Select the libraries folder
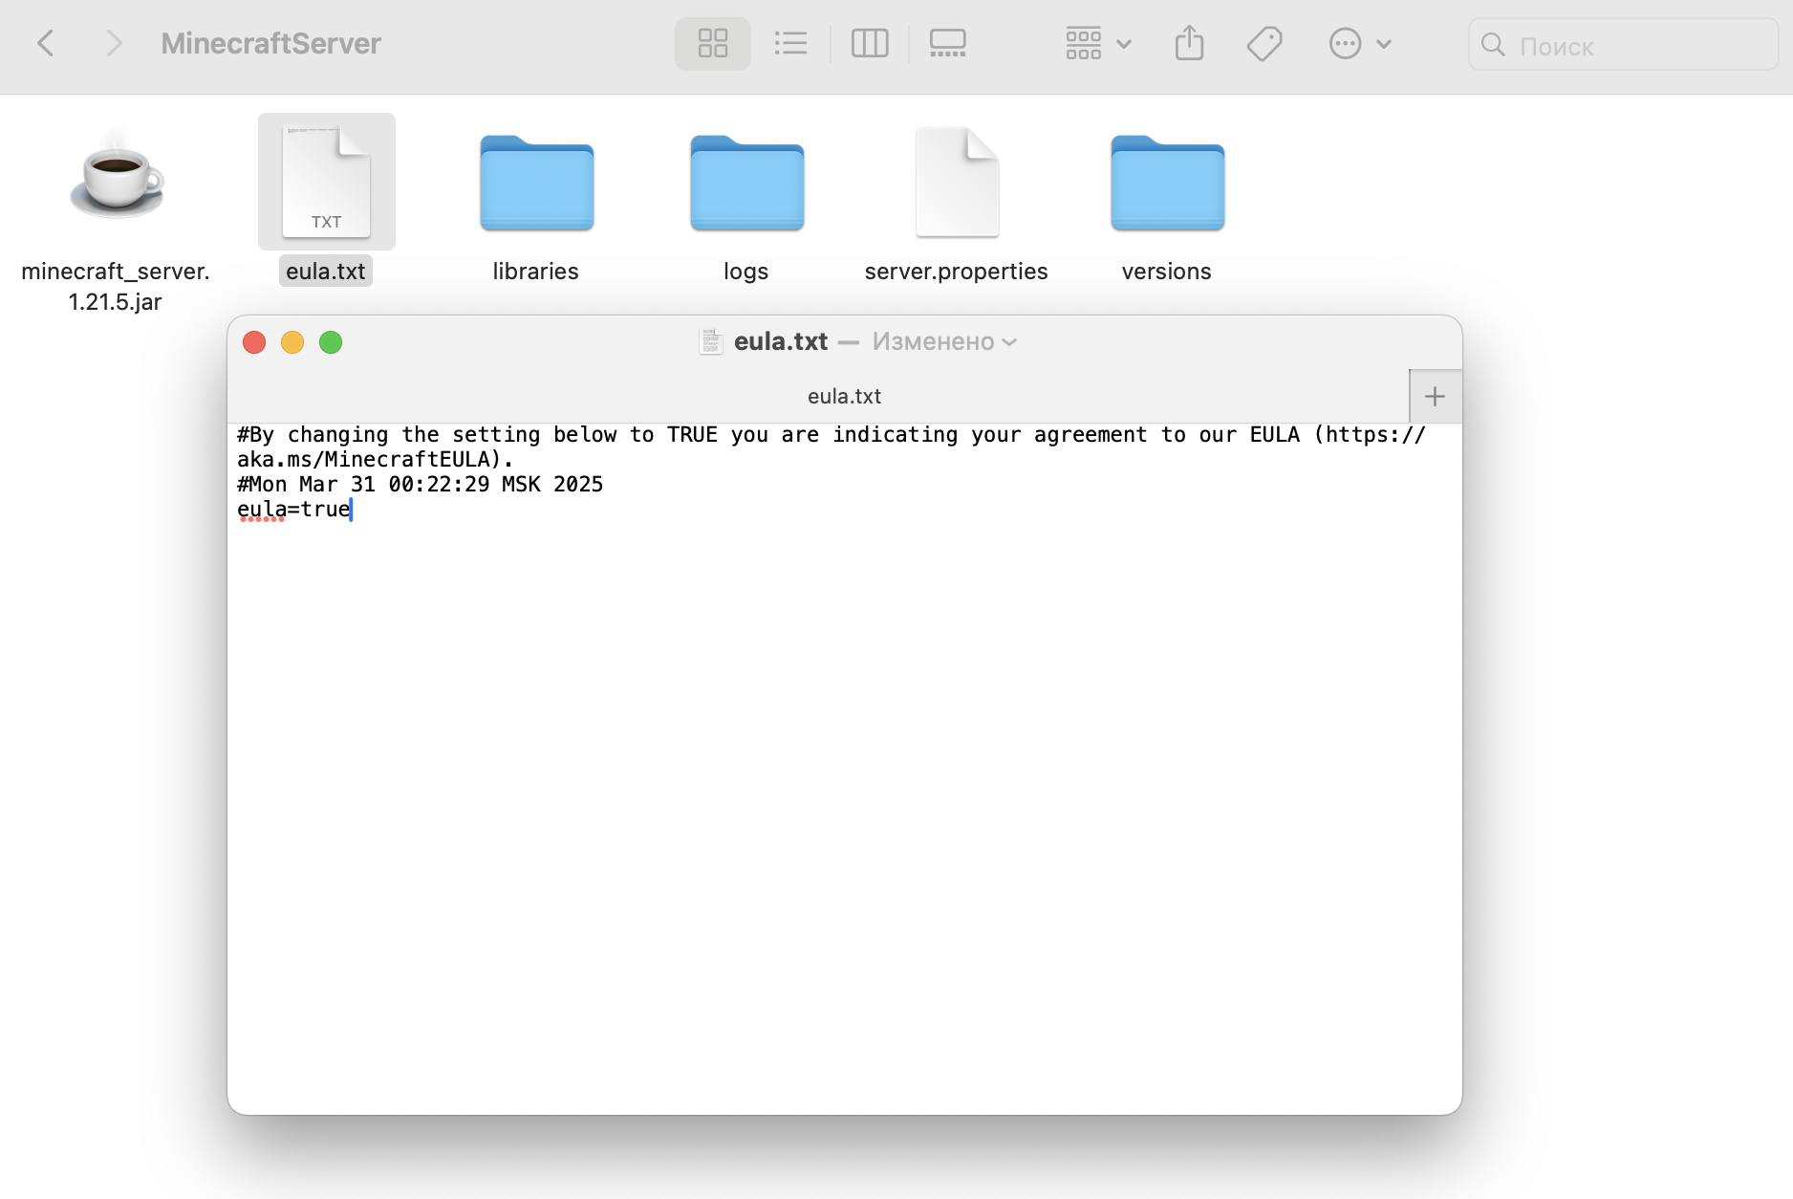 point(537,183)
